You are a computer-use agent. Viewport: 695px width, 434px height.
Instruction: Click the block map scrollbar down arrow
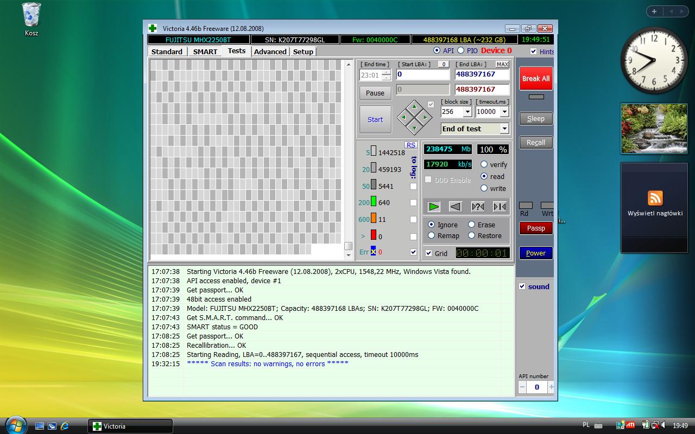tap(349, 254)
